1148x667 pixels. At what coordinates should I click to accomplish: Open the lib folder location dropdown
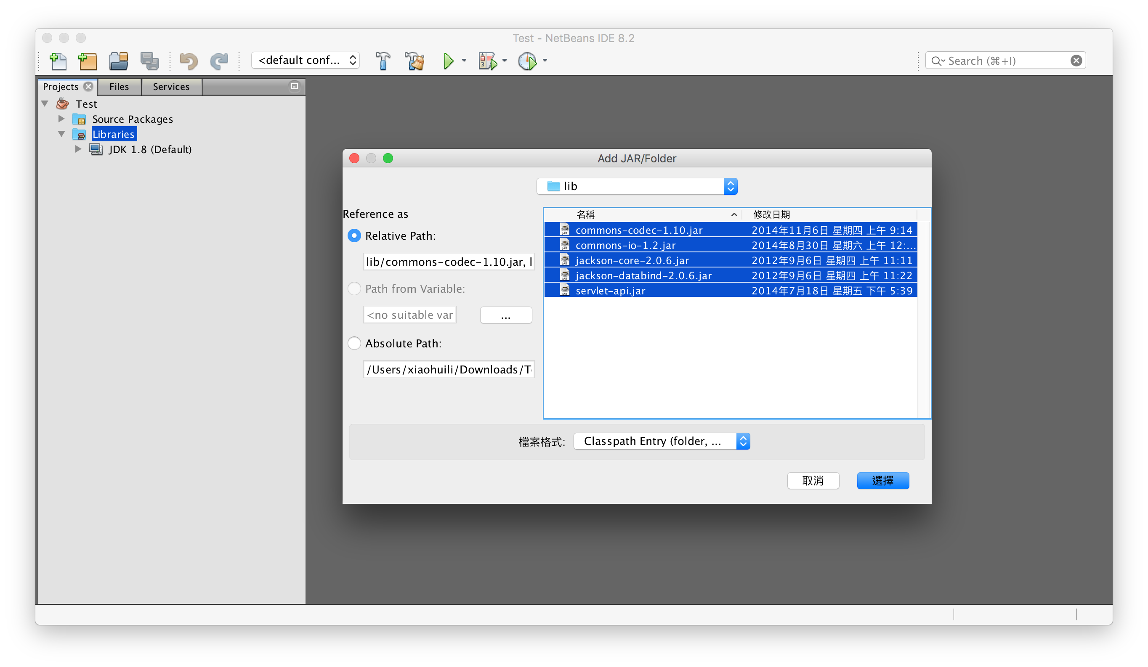[637, 186]
